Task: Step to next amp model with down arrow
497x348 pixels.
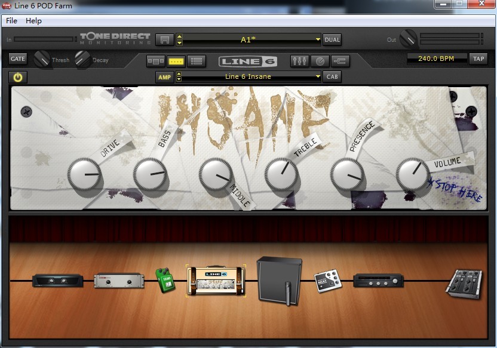Action: pyautogui.click(x=179, y=79)
